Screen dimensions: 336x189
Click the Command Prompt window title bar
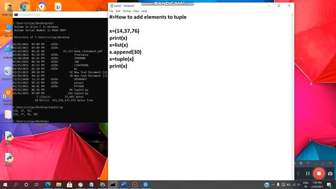60,15
